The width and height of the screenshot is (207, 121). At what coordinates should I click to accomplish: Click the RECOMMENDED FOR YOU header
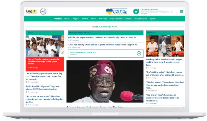pos(106,33)
